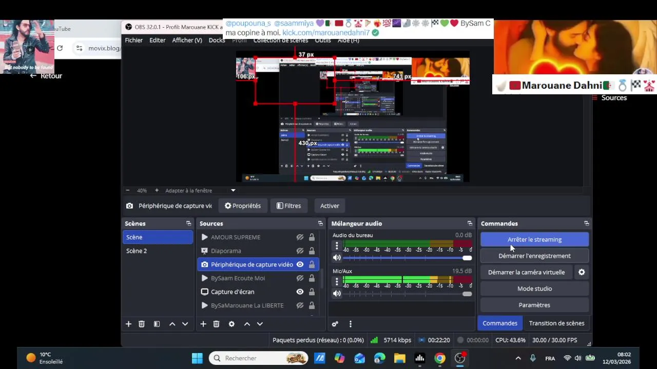Viewport: 657px width, 369px height.
Task: Move the source down in the Sources toolbar
Action: (x=260, y=324)
